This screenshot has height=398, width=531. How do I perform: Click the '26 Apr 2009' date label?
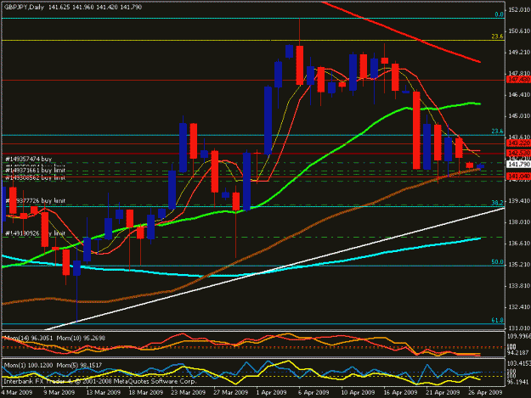click(485, 392)
